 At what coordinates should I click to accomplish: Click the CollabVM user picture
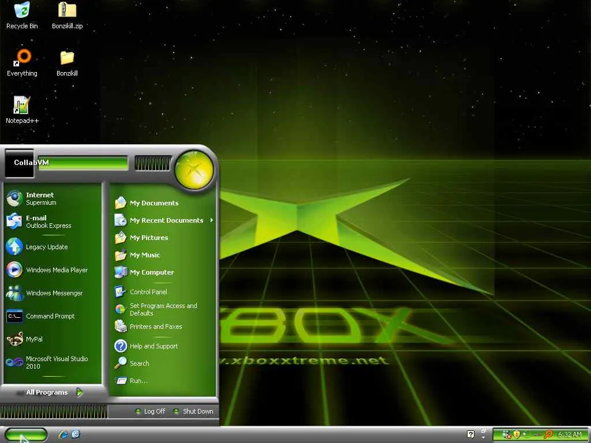pyautogui.click(x=19, y=163)
